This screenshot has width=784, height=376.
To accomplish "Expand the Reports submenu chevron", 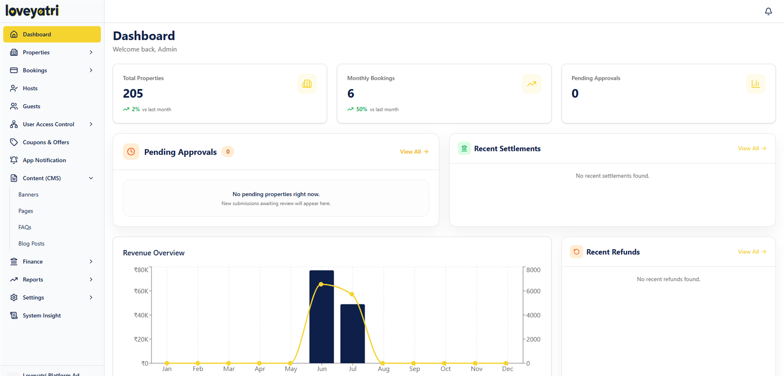I will 91,279.
